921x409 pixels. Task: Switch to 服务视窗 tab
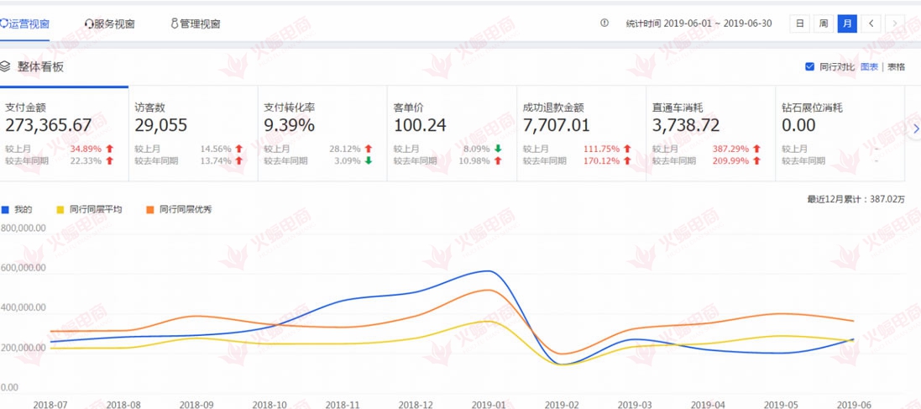pyautogui.click(x=115, y=24)
